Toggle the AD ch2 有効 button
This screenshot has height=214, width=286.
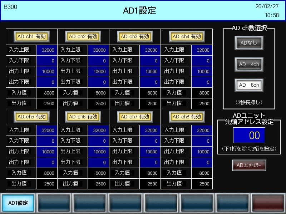pos(83,37)
